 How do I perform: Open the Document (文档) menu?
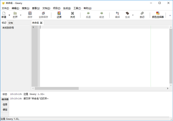pyautogui.click(x=46, y=8)
